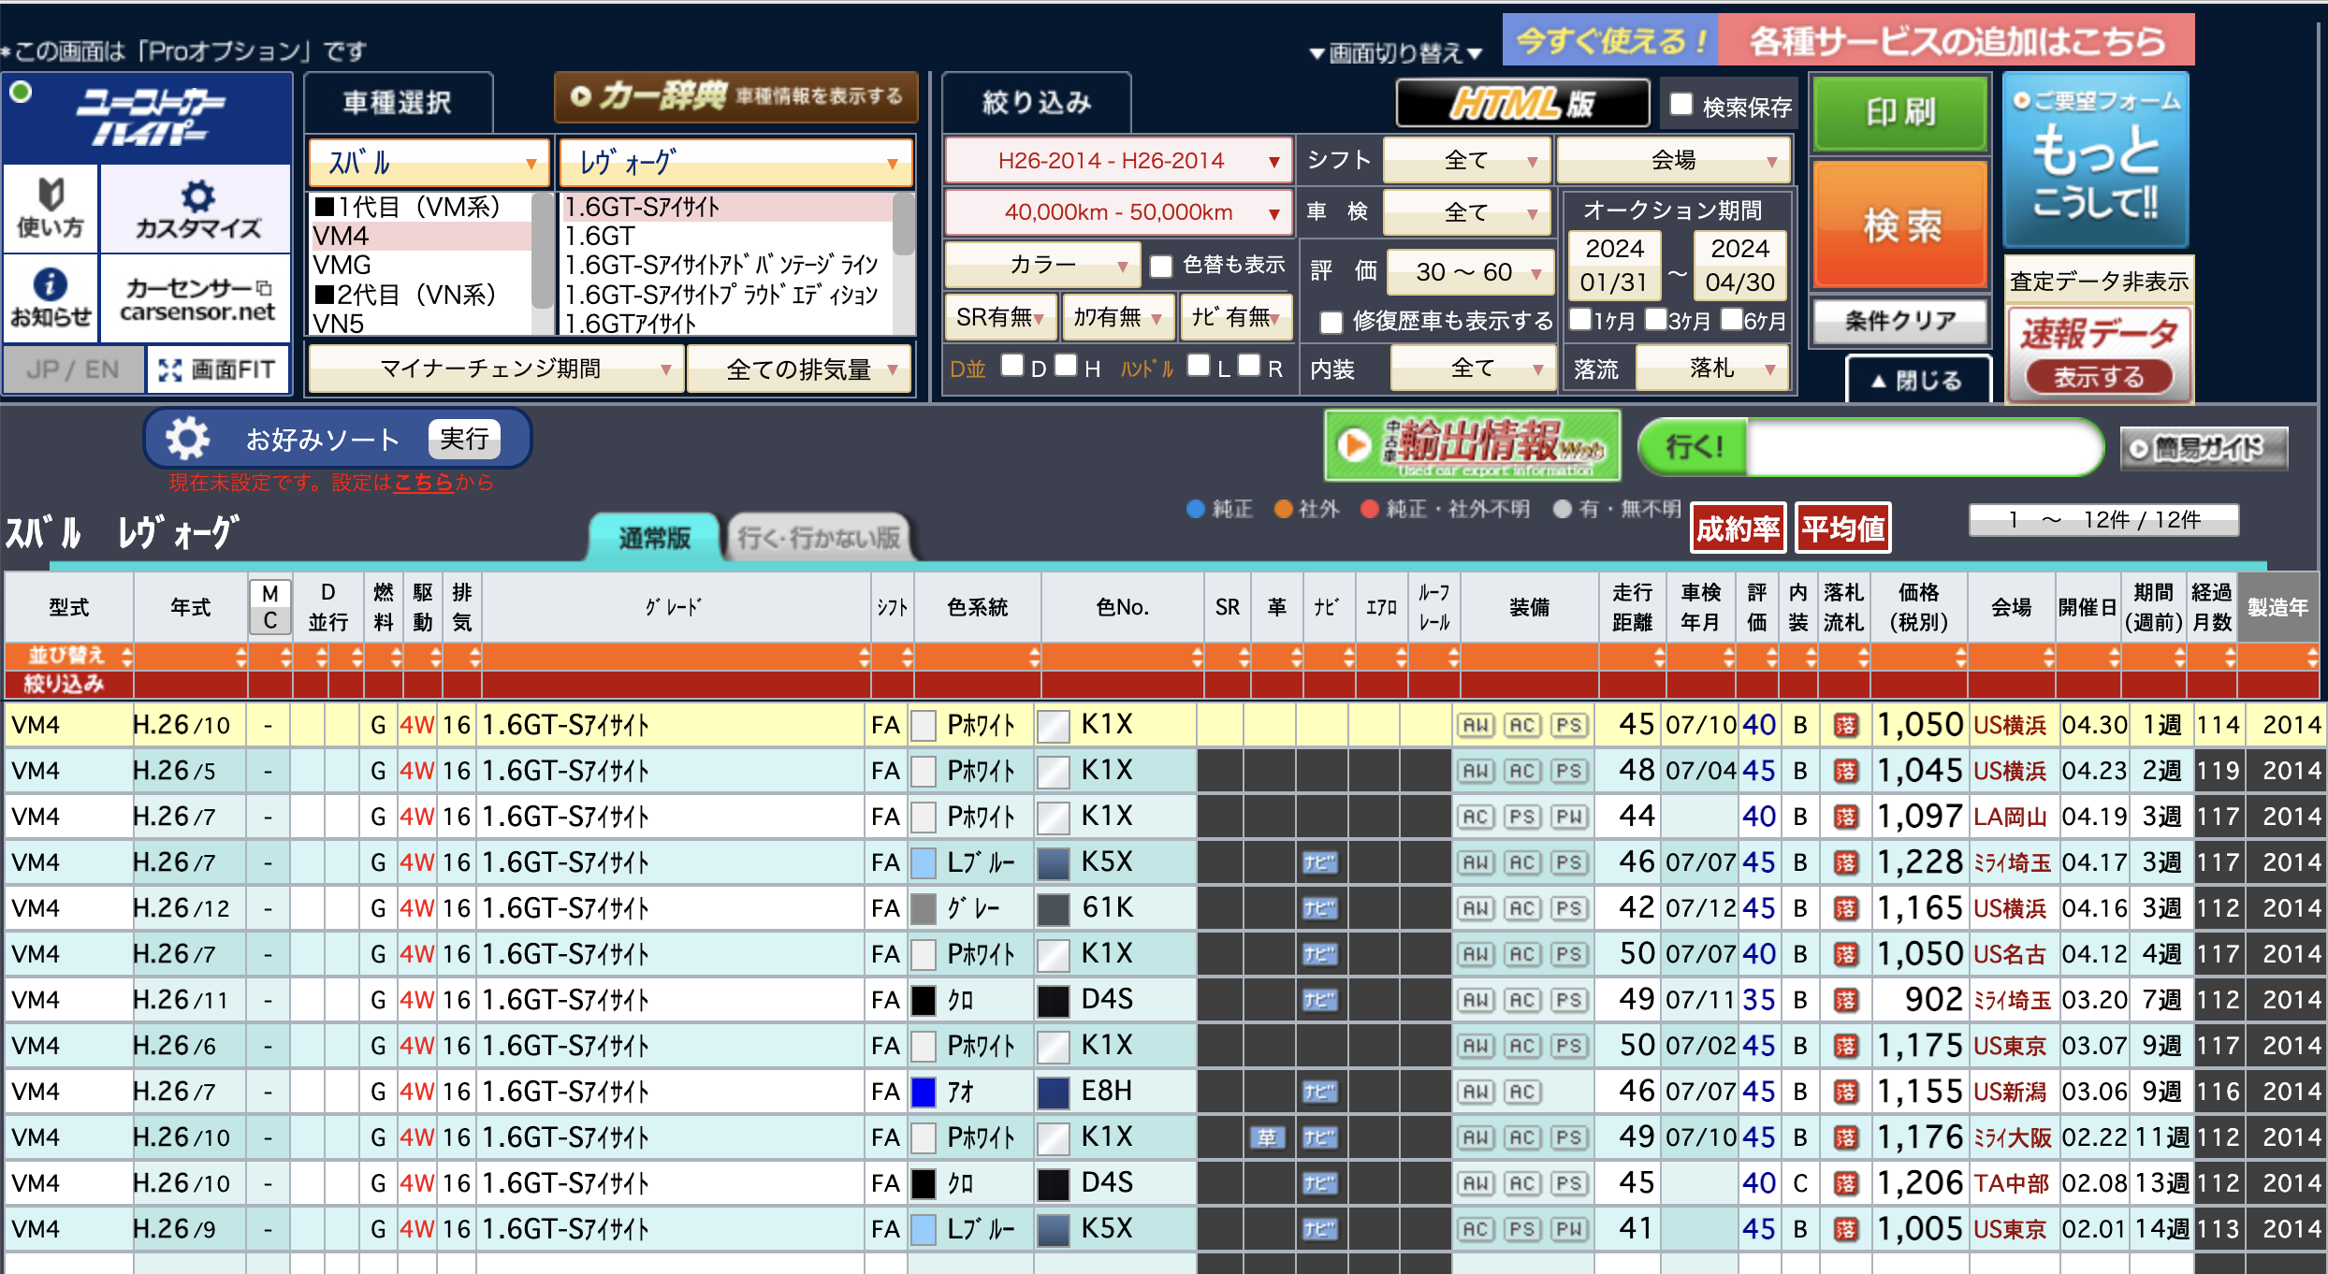Image resolution: width=2328 pixels, height=1274 pixels.
Task: Open the お知らせ info icon
Action: pos(51,297)
